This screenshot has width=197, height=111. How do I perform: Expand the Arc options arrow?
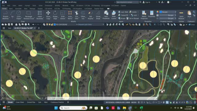point(12,18)
